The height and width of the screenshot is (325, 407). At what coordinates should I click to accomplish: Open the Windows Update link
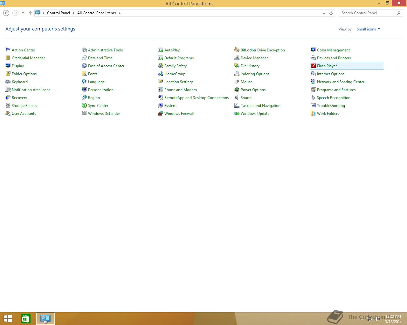(x=255, y=113)
